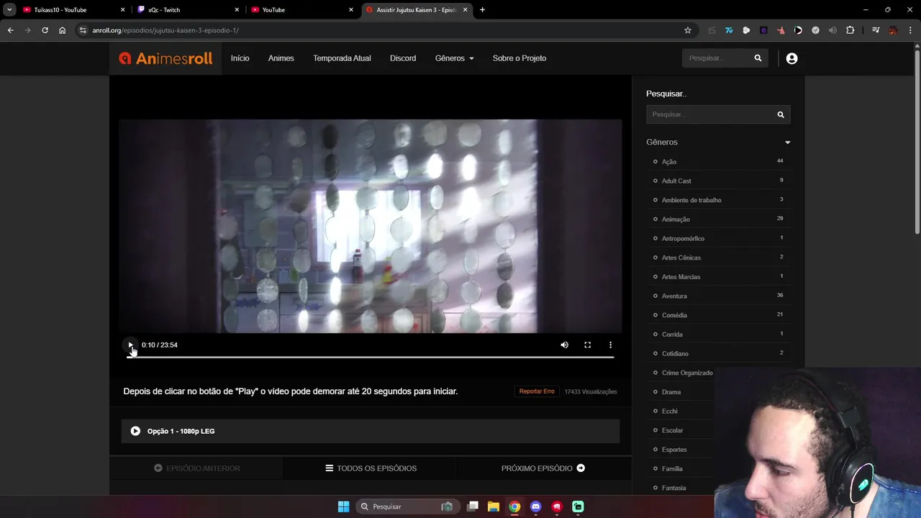921x518 pixels.
Task: Click the taskbar Pesquisar search box
Action: [407, 506]
